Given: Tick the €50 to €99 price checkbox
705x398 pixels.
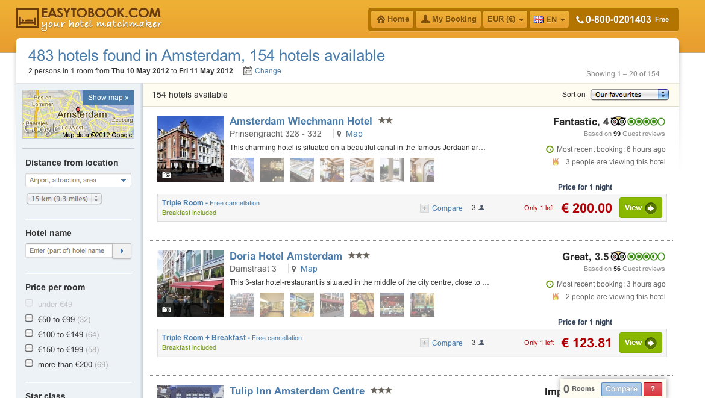Looking at the screenshot, I should (x=29, y=319).
